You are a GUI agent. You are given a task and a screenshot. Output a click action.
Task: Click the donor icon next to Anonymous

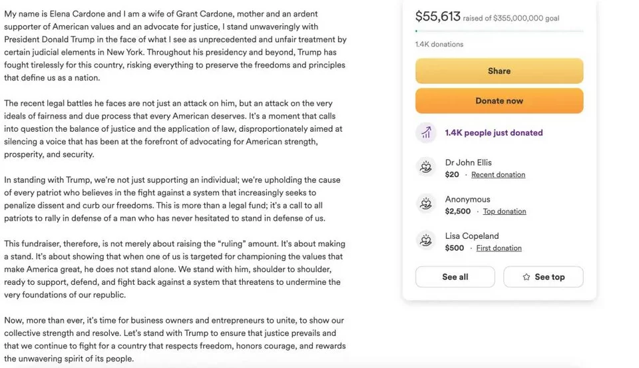tap(426, 204)
